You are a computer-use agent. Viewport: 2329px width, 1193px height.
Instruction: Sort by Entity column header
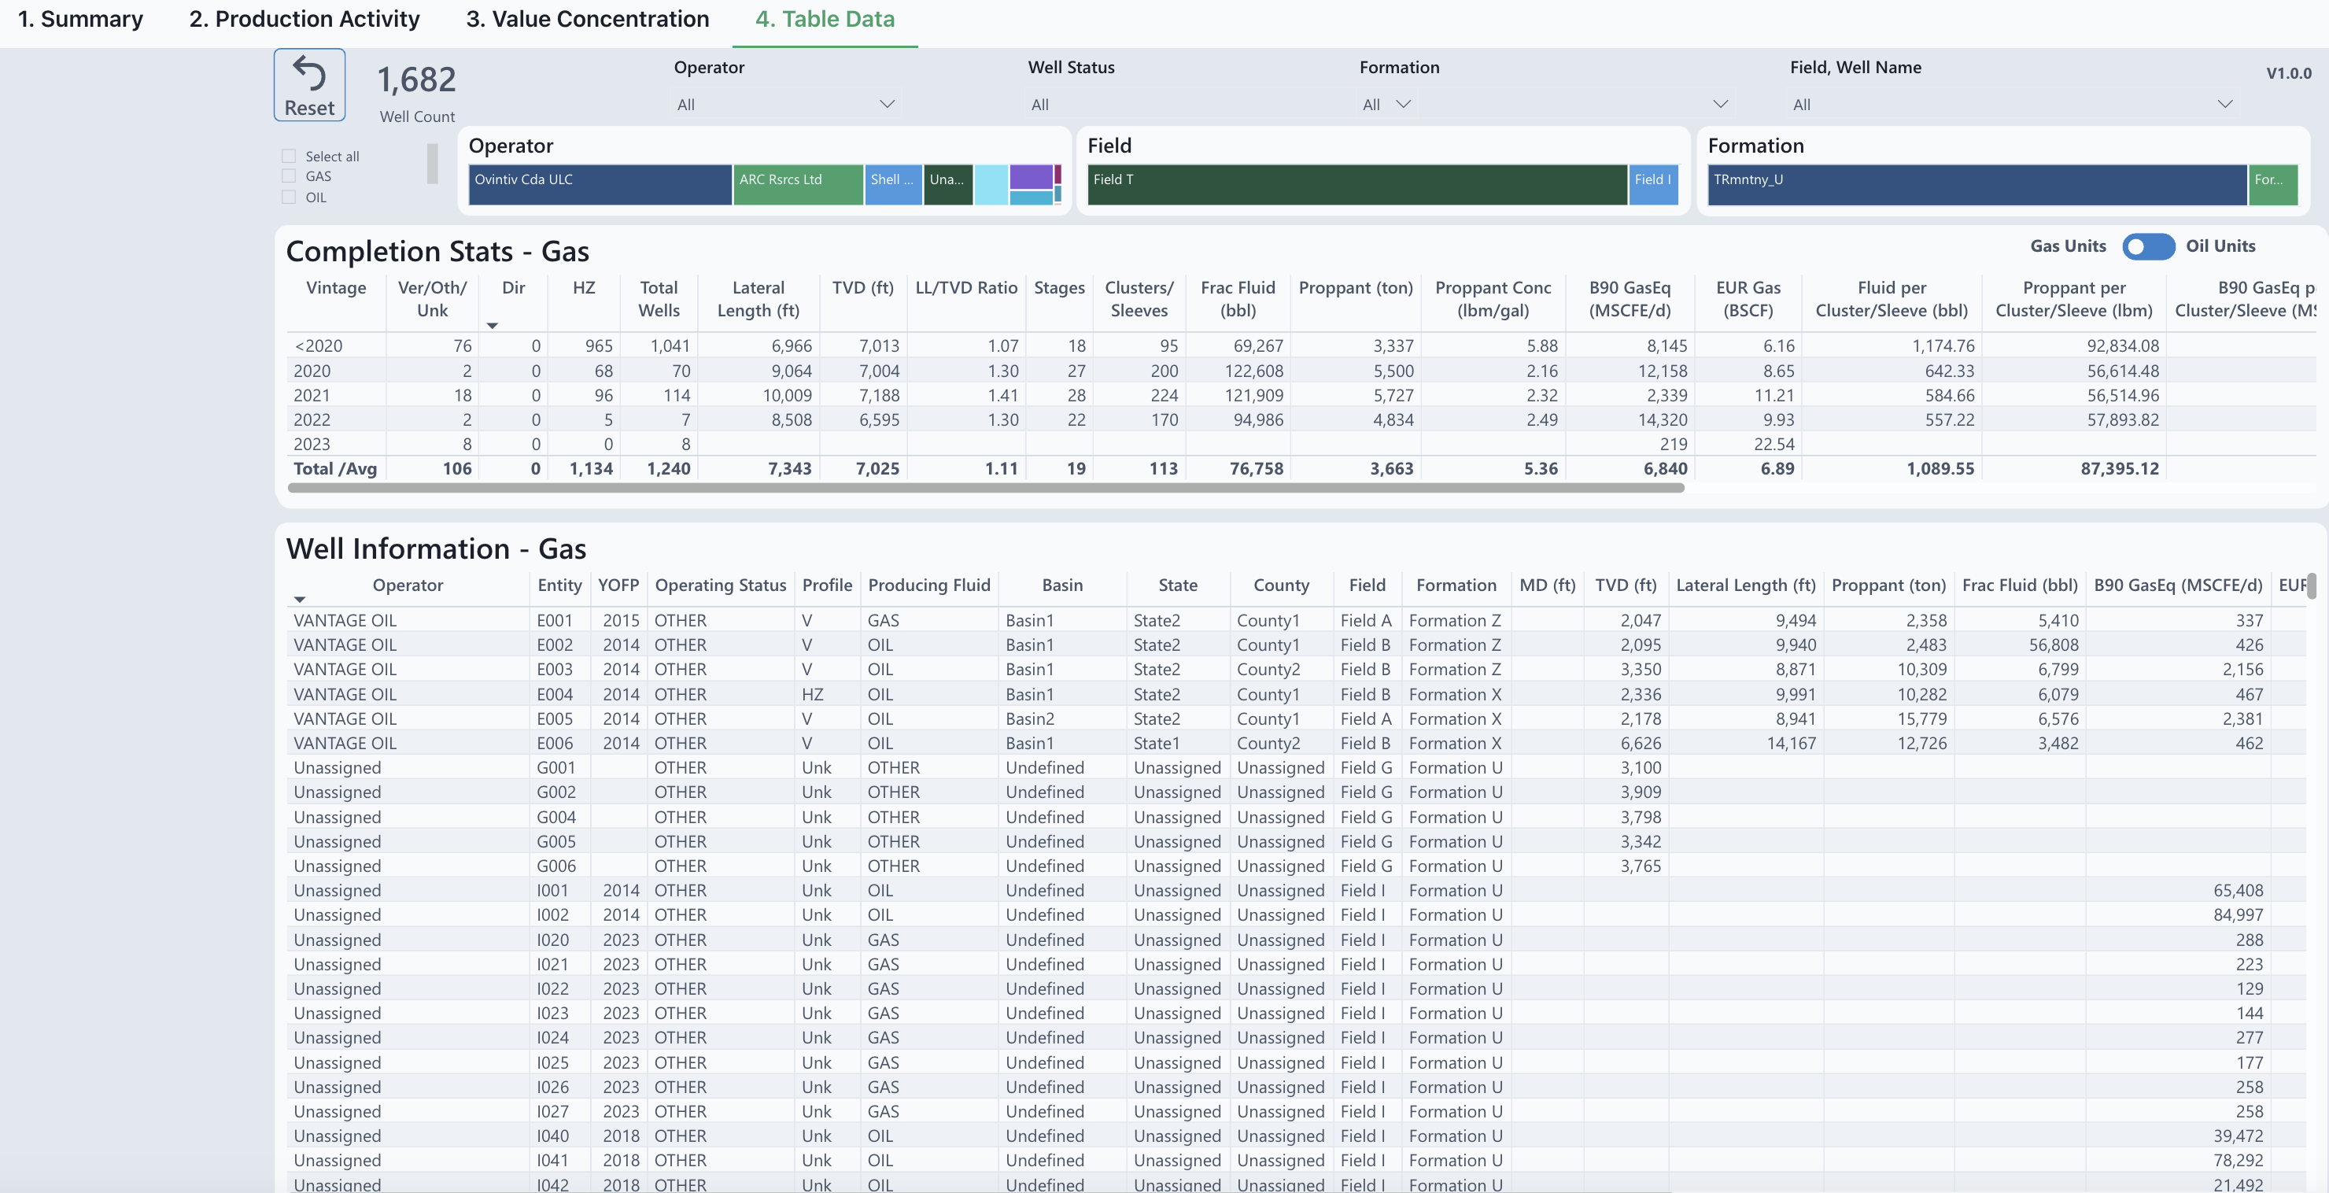[x=559, y=585]
